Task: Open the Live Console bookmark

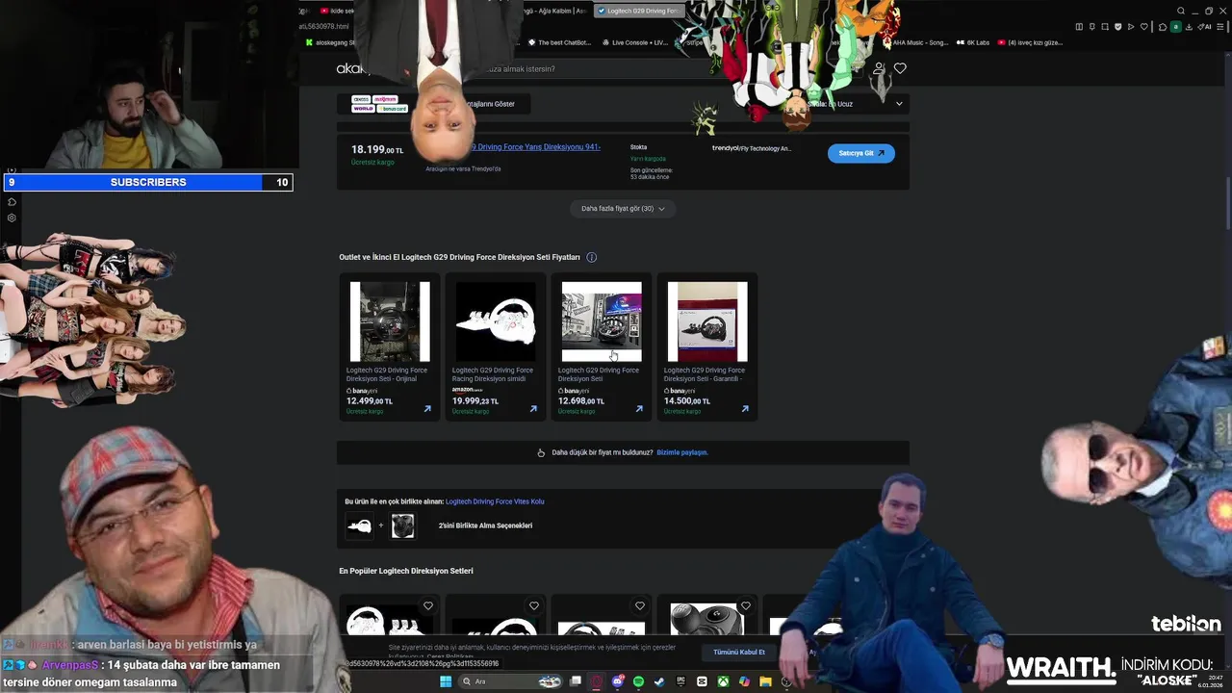Action: point(634,42)
